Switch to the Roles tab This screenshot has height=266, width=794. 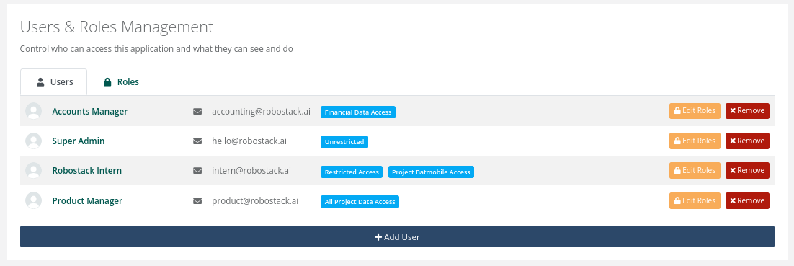(121, 82)
